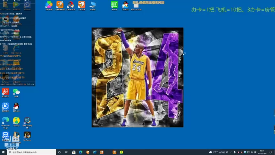This screenshot has height=155, width=275.
Task: Open Internet Explorer from the taskbar
Action: [95, 152]
